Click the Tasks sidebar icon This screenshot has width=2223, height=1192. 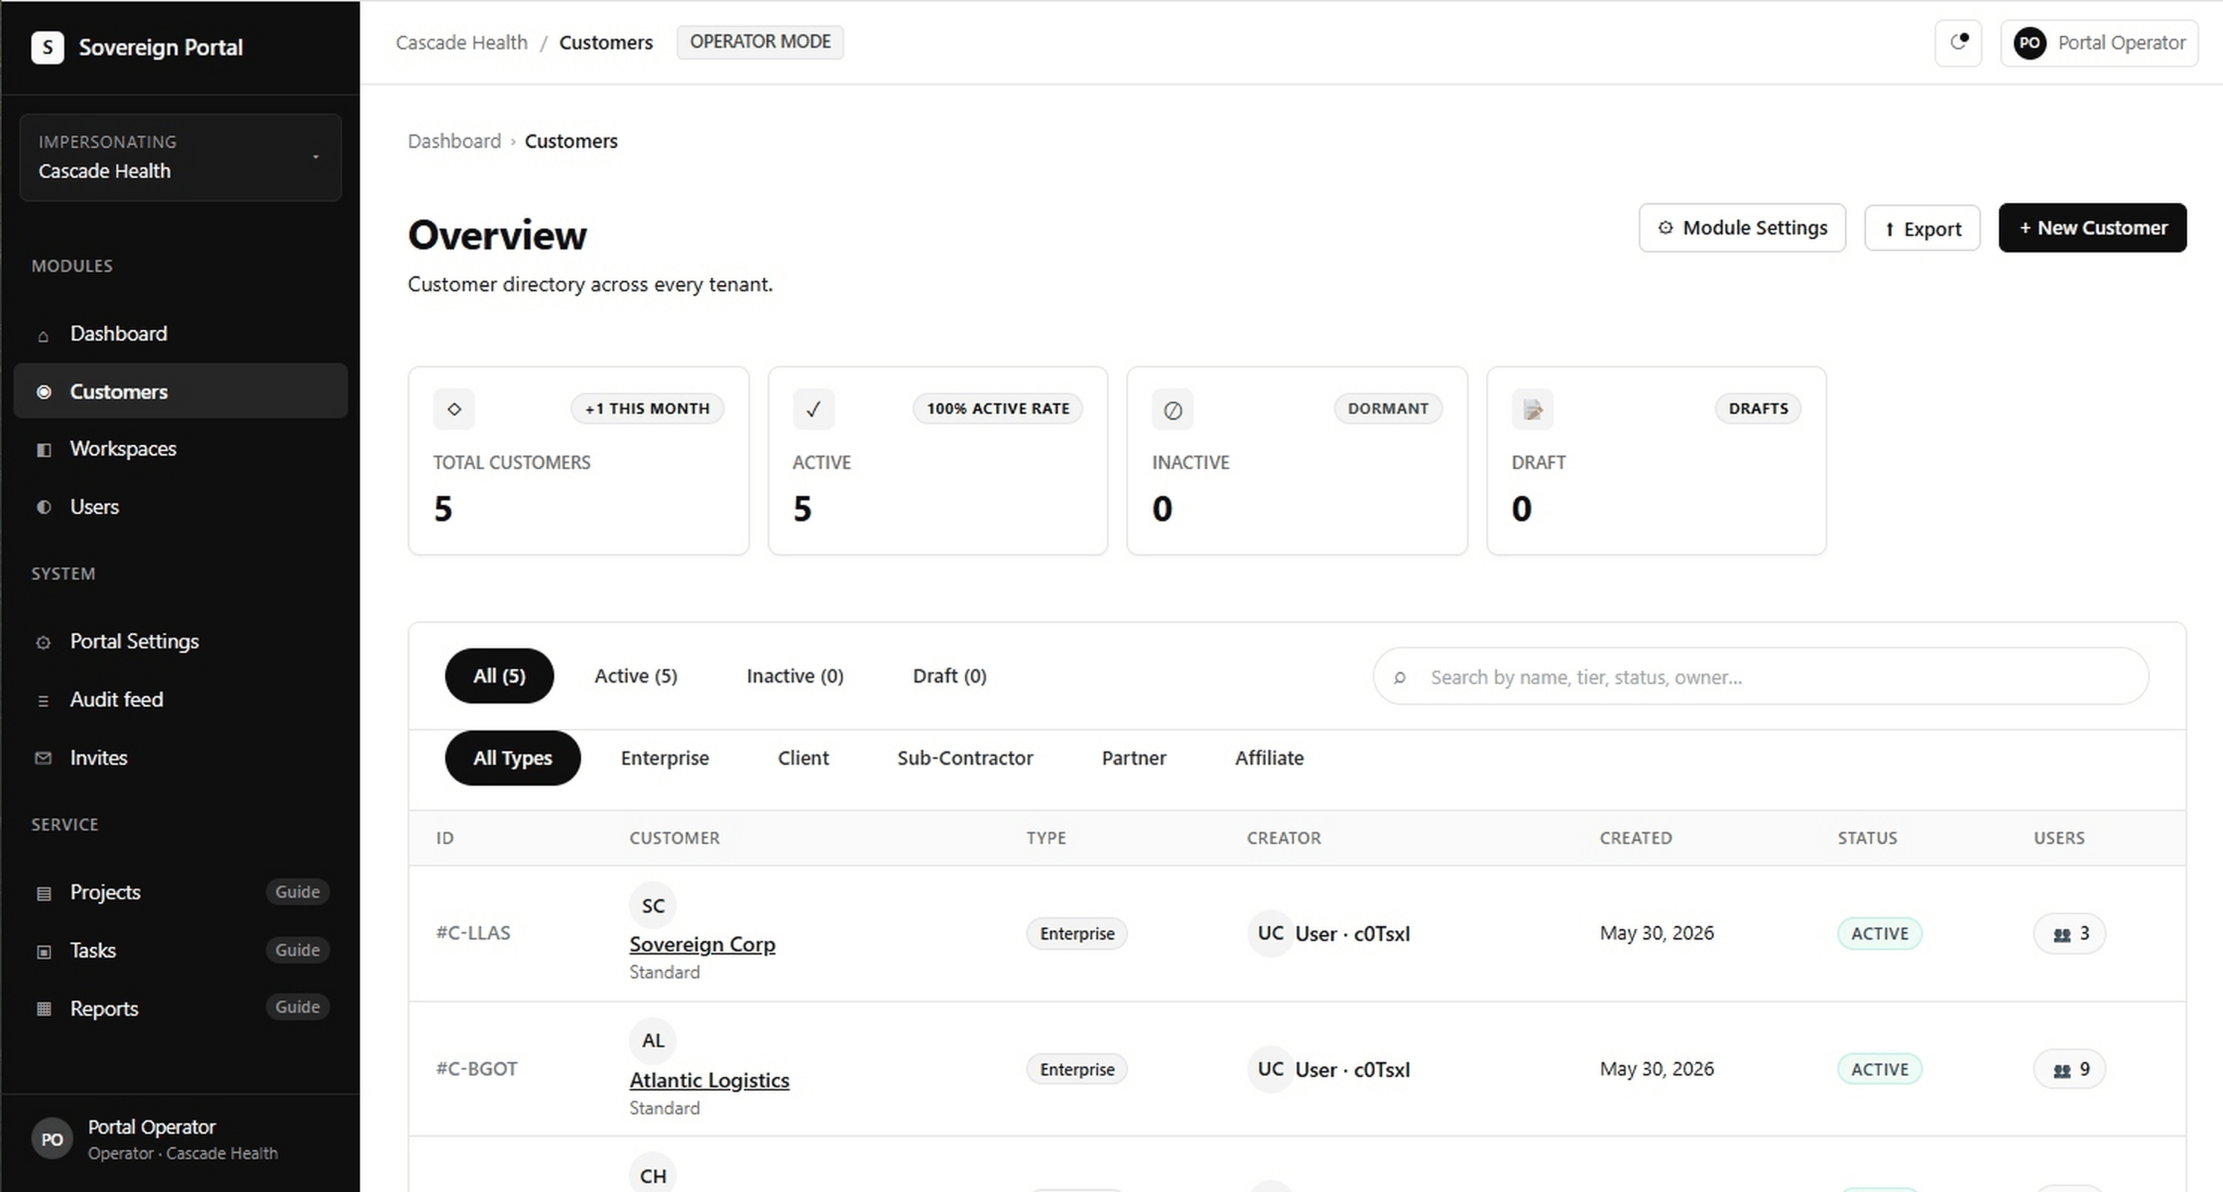[43, 952]
